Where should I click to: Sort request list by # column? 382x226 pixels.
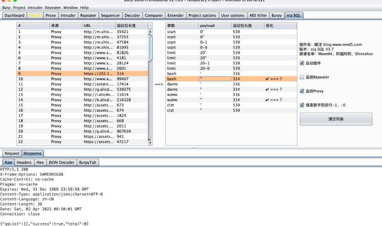pyautogui.click(x=33, y=26)
